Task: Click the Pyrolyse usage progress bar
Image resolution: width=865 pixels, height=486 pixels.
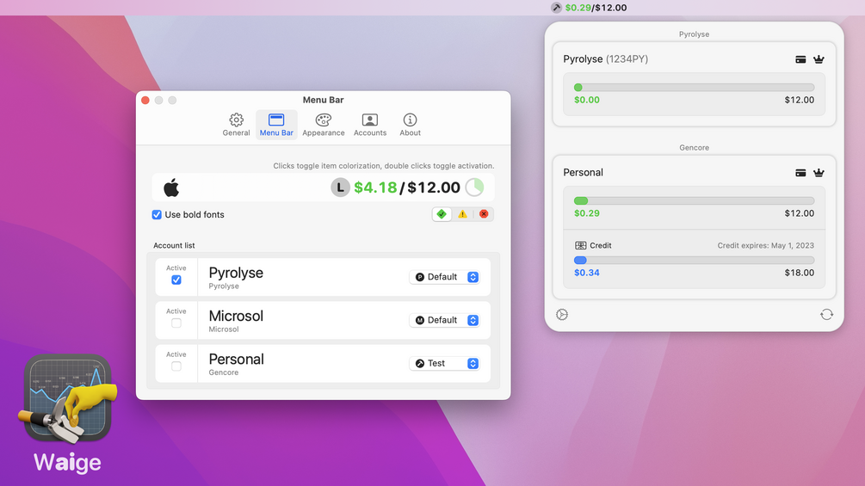Action: click(x=694, y=88)
